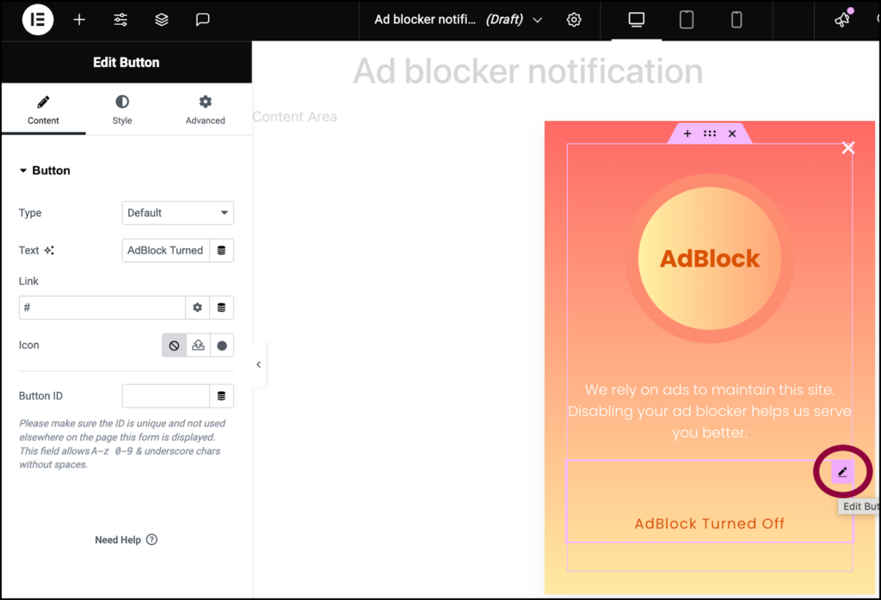The width and height of the screenshot is (881, 600).
Task: Click inside the Link input field
Action: pos(102,307)
